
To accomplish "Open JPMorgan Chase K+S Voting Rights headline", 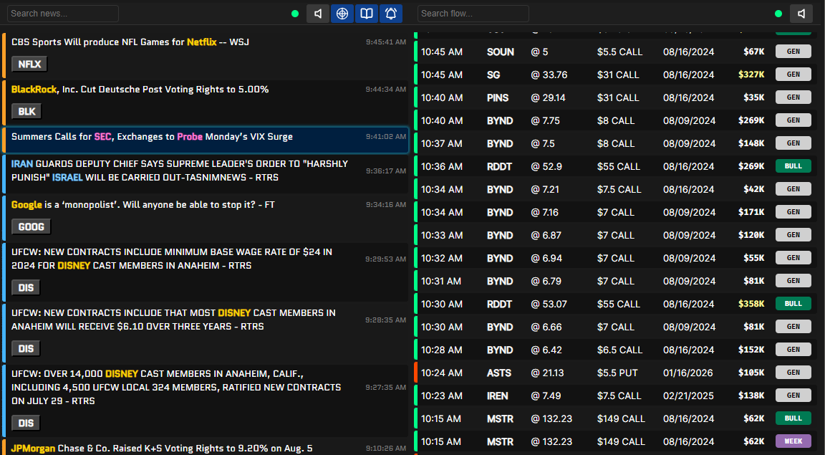I will click(162, 449).
